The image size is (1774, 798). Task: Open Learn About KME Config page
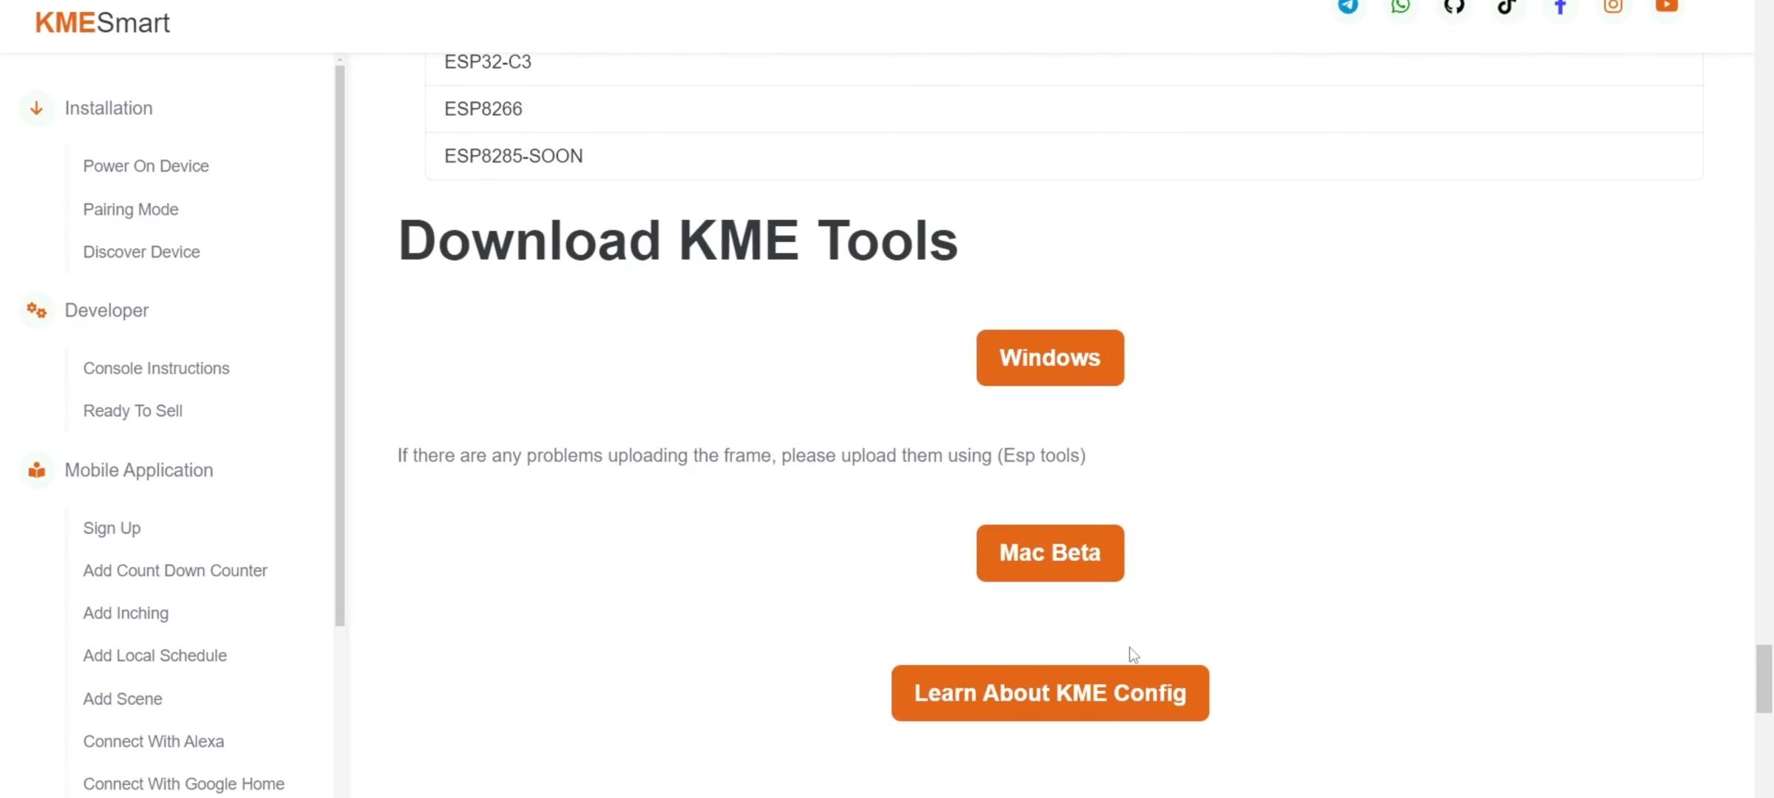coord(1050,693)
